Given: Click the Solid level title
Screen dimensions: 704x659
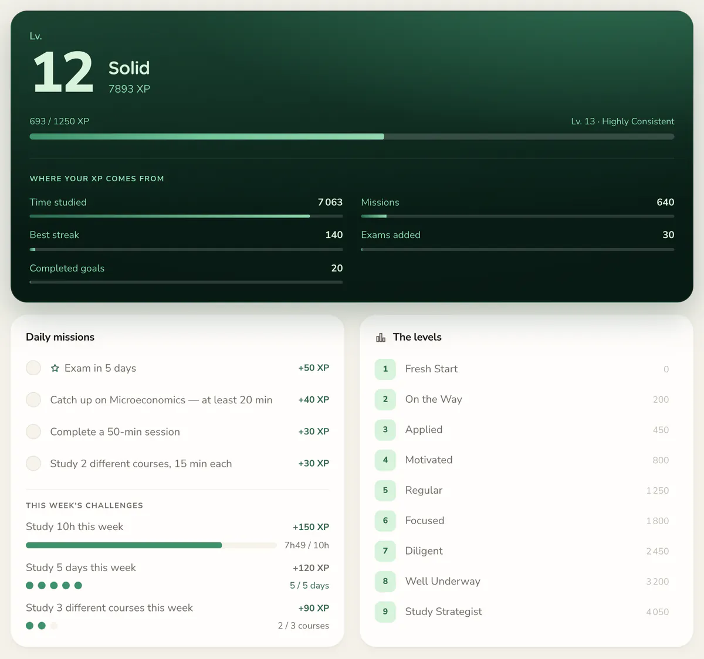Looking at the screenshot, I should [129, 68].
